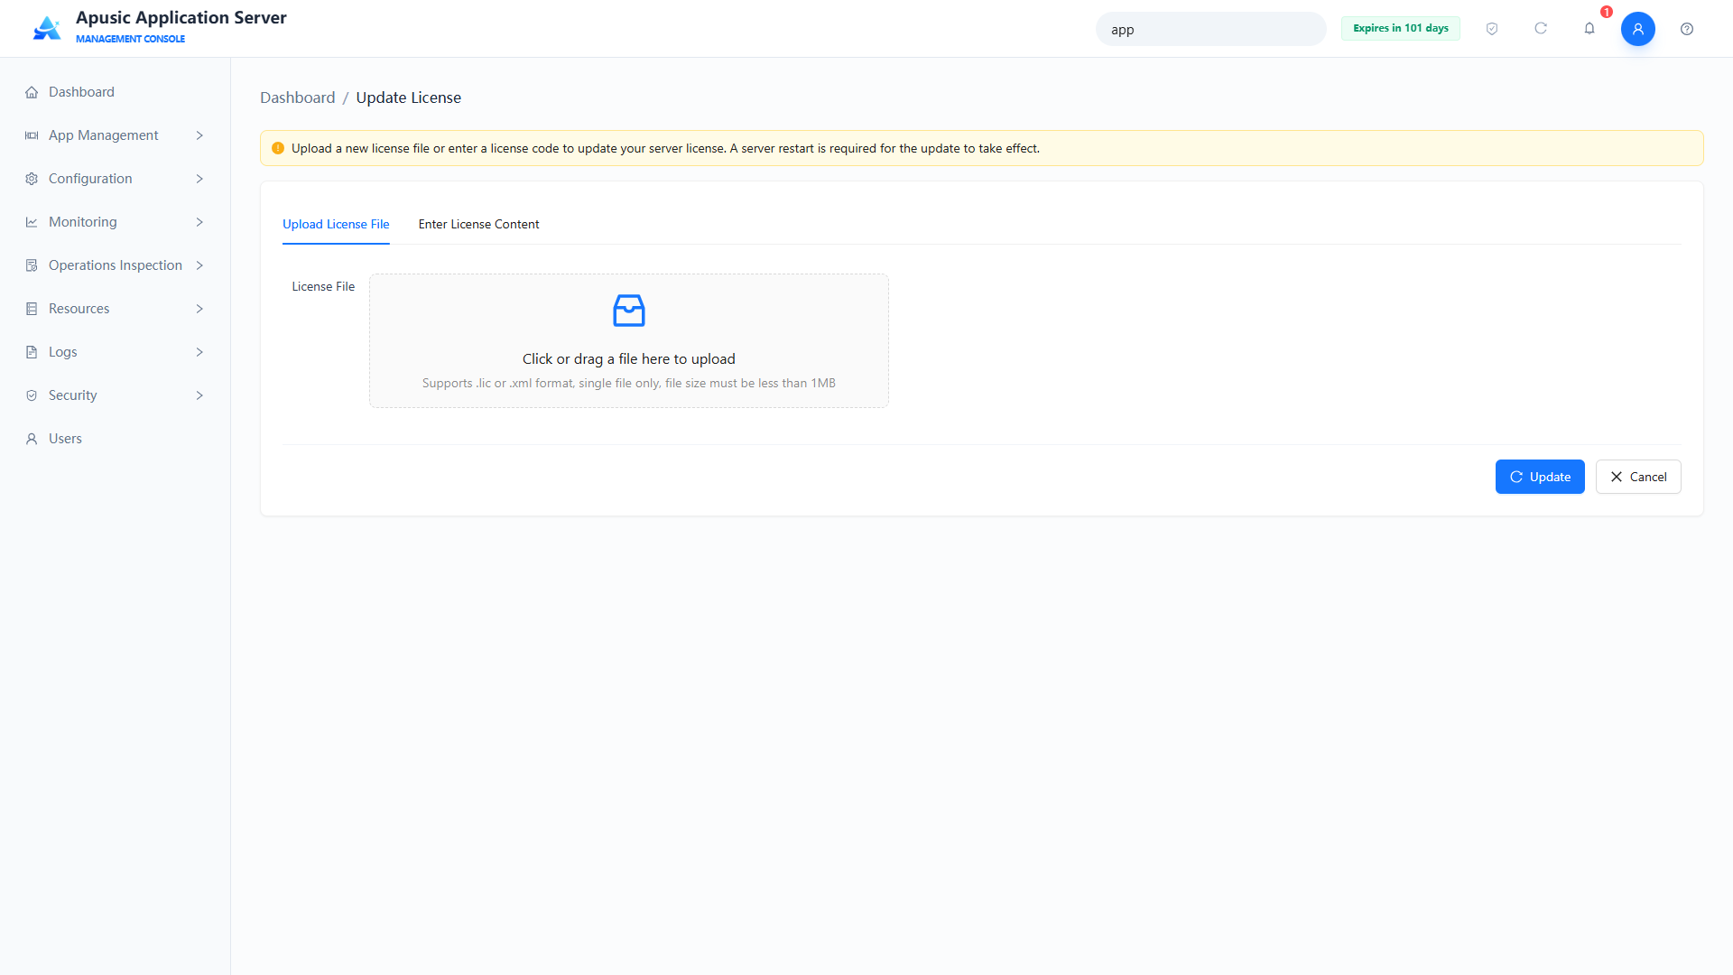The image size is (1733, 975).
Task: Expand the Monitoring chevron
Action: [199, 222]
